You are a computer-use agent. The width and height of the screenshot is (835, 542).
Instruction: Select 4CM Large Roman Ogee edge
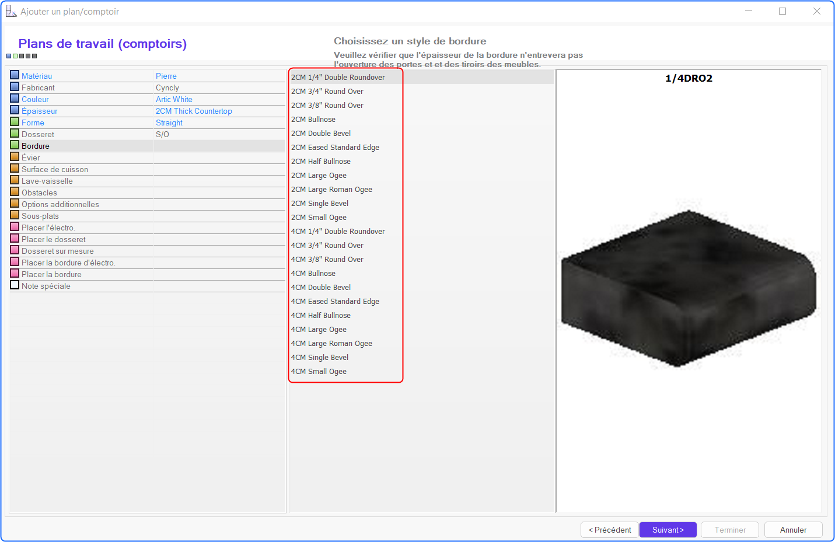[x=331, y=343]
